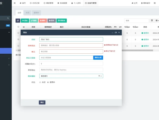Click the refresh table icon button

coord(18,20)
